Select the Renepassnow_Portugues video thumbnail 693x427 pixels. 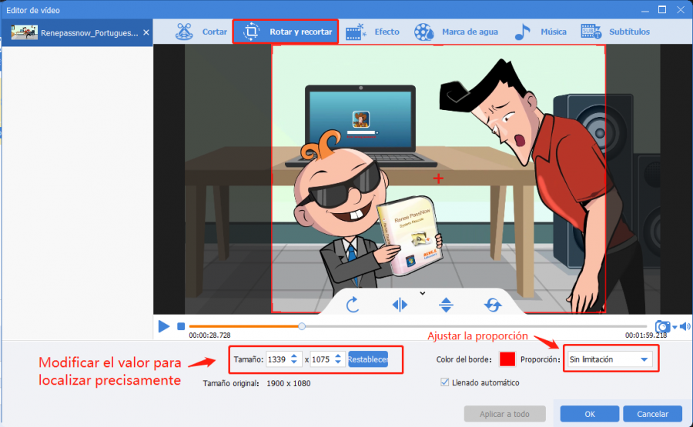[25, 32]
